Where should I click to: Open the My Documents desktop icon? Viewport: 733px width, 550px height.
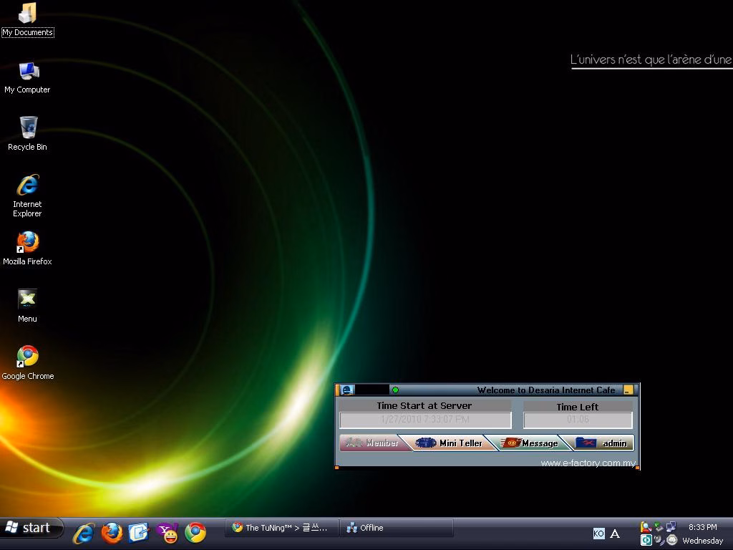pos(28,19)
